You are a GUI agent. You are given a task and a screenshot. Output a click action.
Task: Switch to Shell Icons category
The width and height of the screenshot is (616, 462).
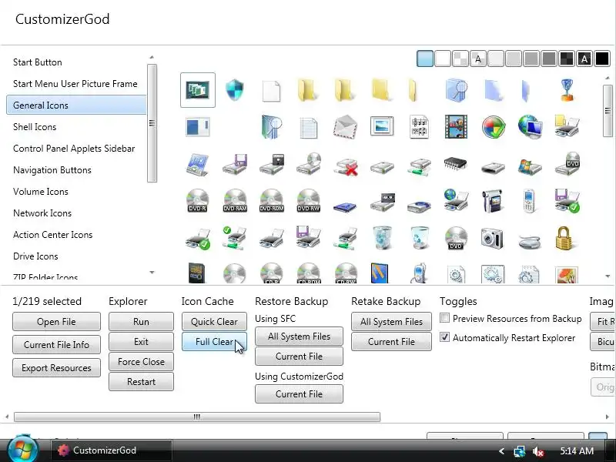point(35,127)
